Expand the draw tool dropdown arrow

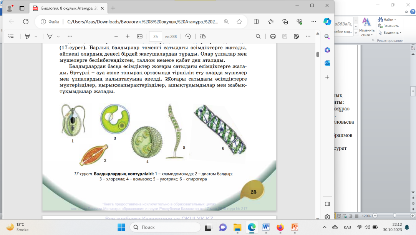[58, 36]
